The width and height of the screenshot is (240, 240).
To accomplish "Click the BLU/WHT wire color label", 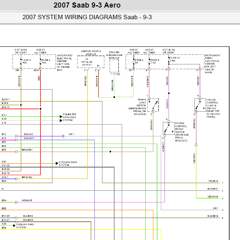I will [x=29, y=138].
